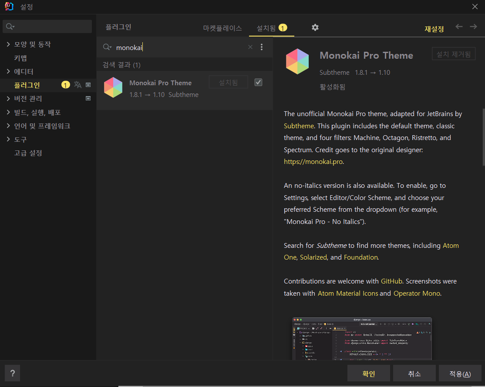Expand the 버전 관리 section
This screenshot has height=387, width=485.
(x=8, y=99)
